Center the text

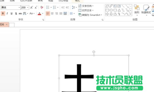[52, 13]
